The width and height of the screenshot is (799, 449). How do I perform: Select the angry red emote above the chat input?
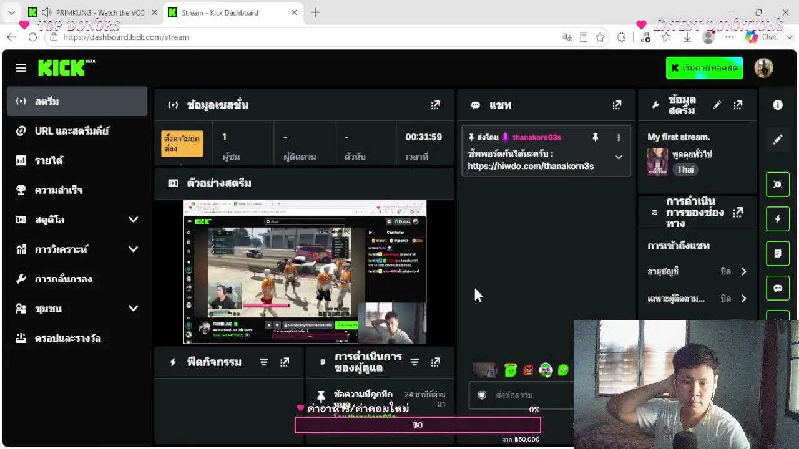click(528, 370)
